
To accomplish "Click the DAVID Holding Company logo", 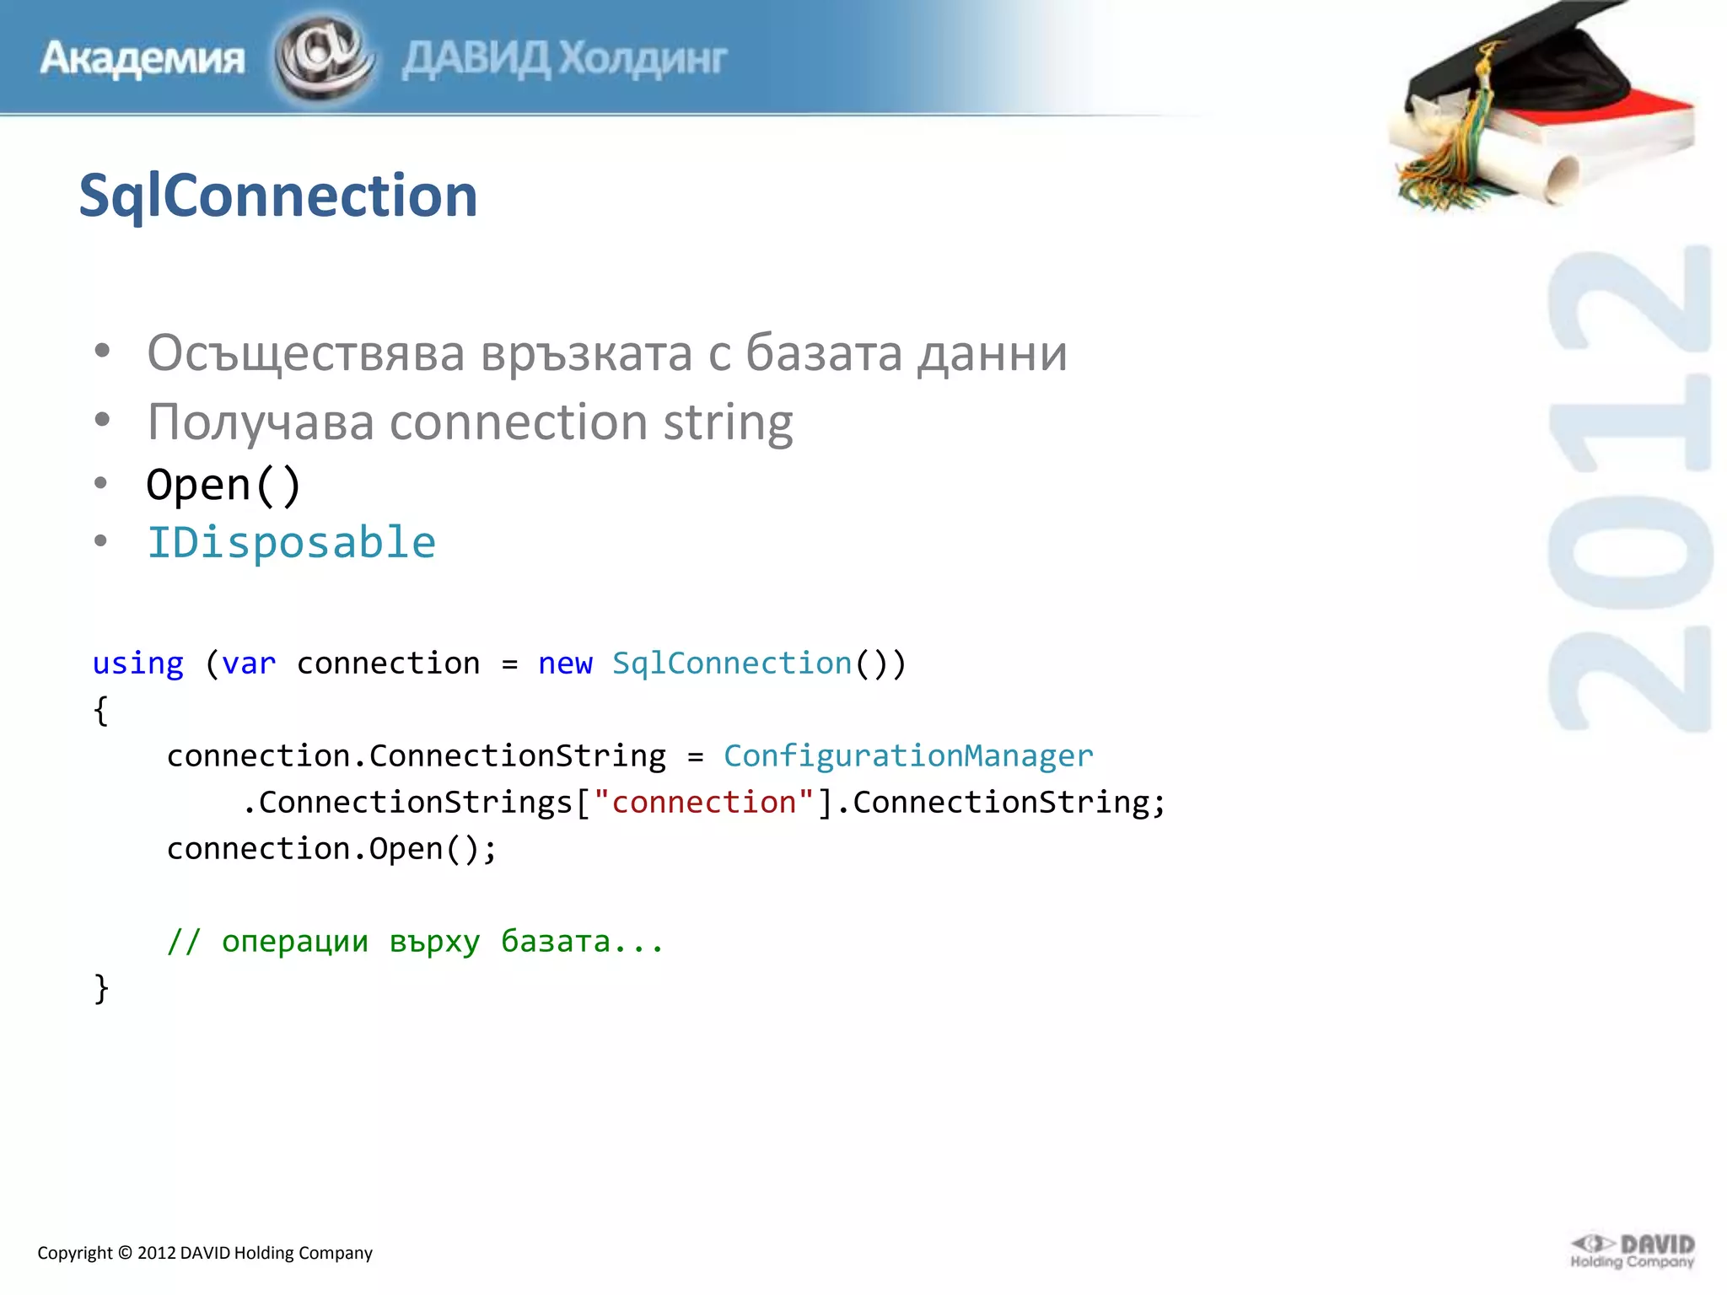I will point(1633,1251).
